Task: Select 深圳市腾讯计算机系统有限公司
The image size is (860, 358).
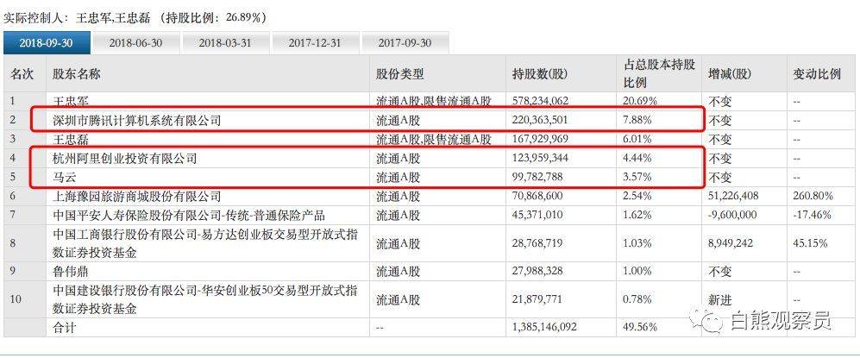Action: coord(136,120)
